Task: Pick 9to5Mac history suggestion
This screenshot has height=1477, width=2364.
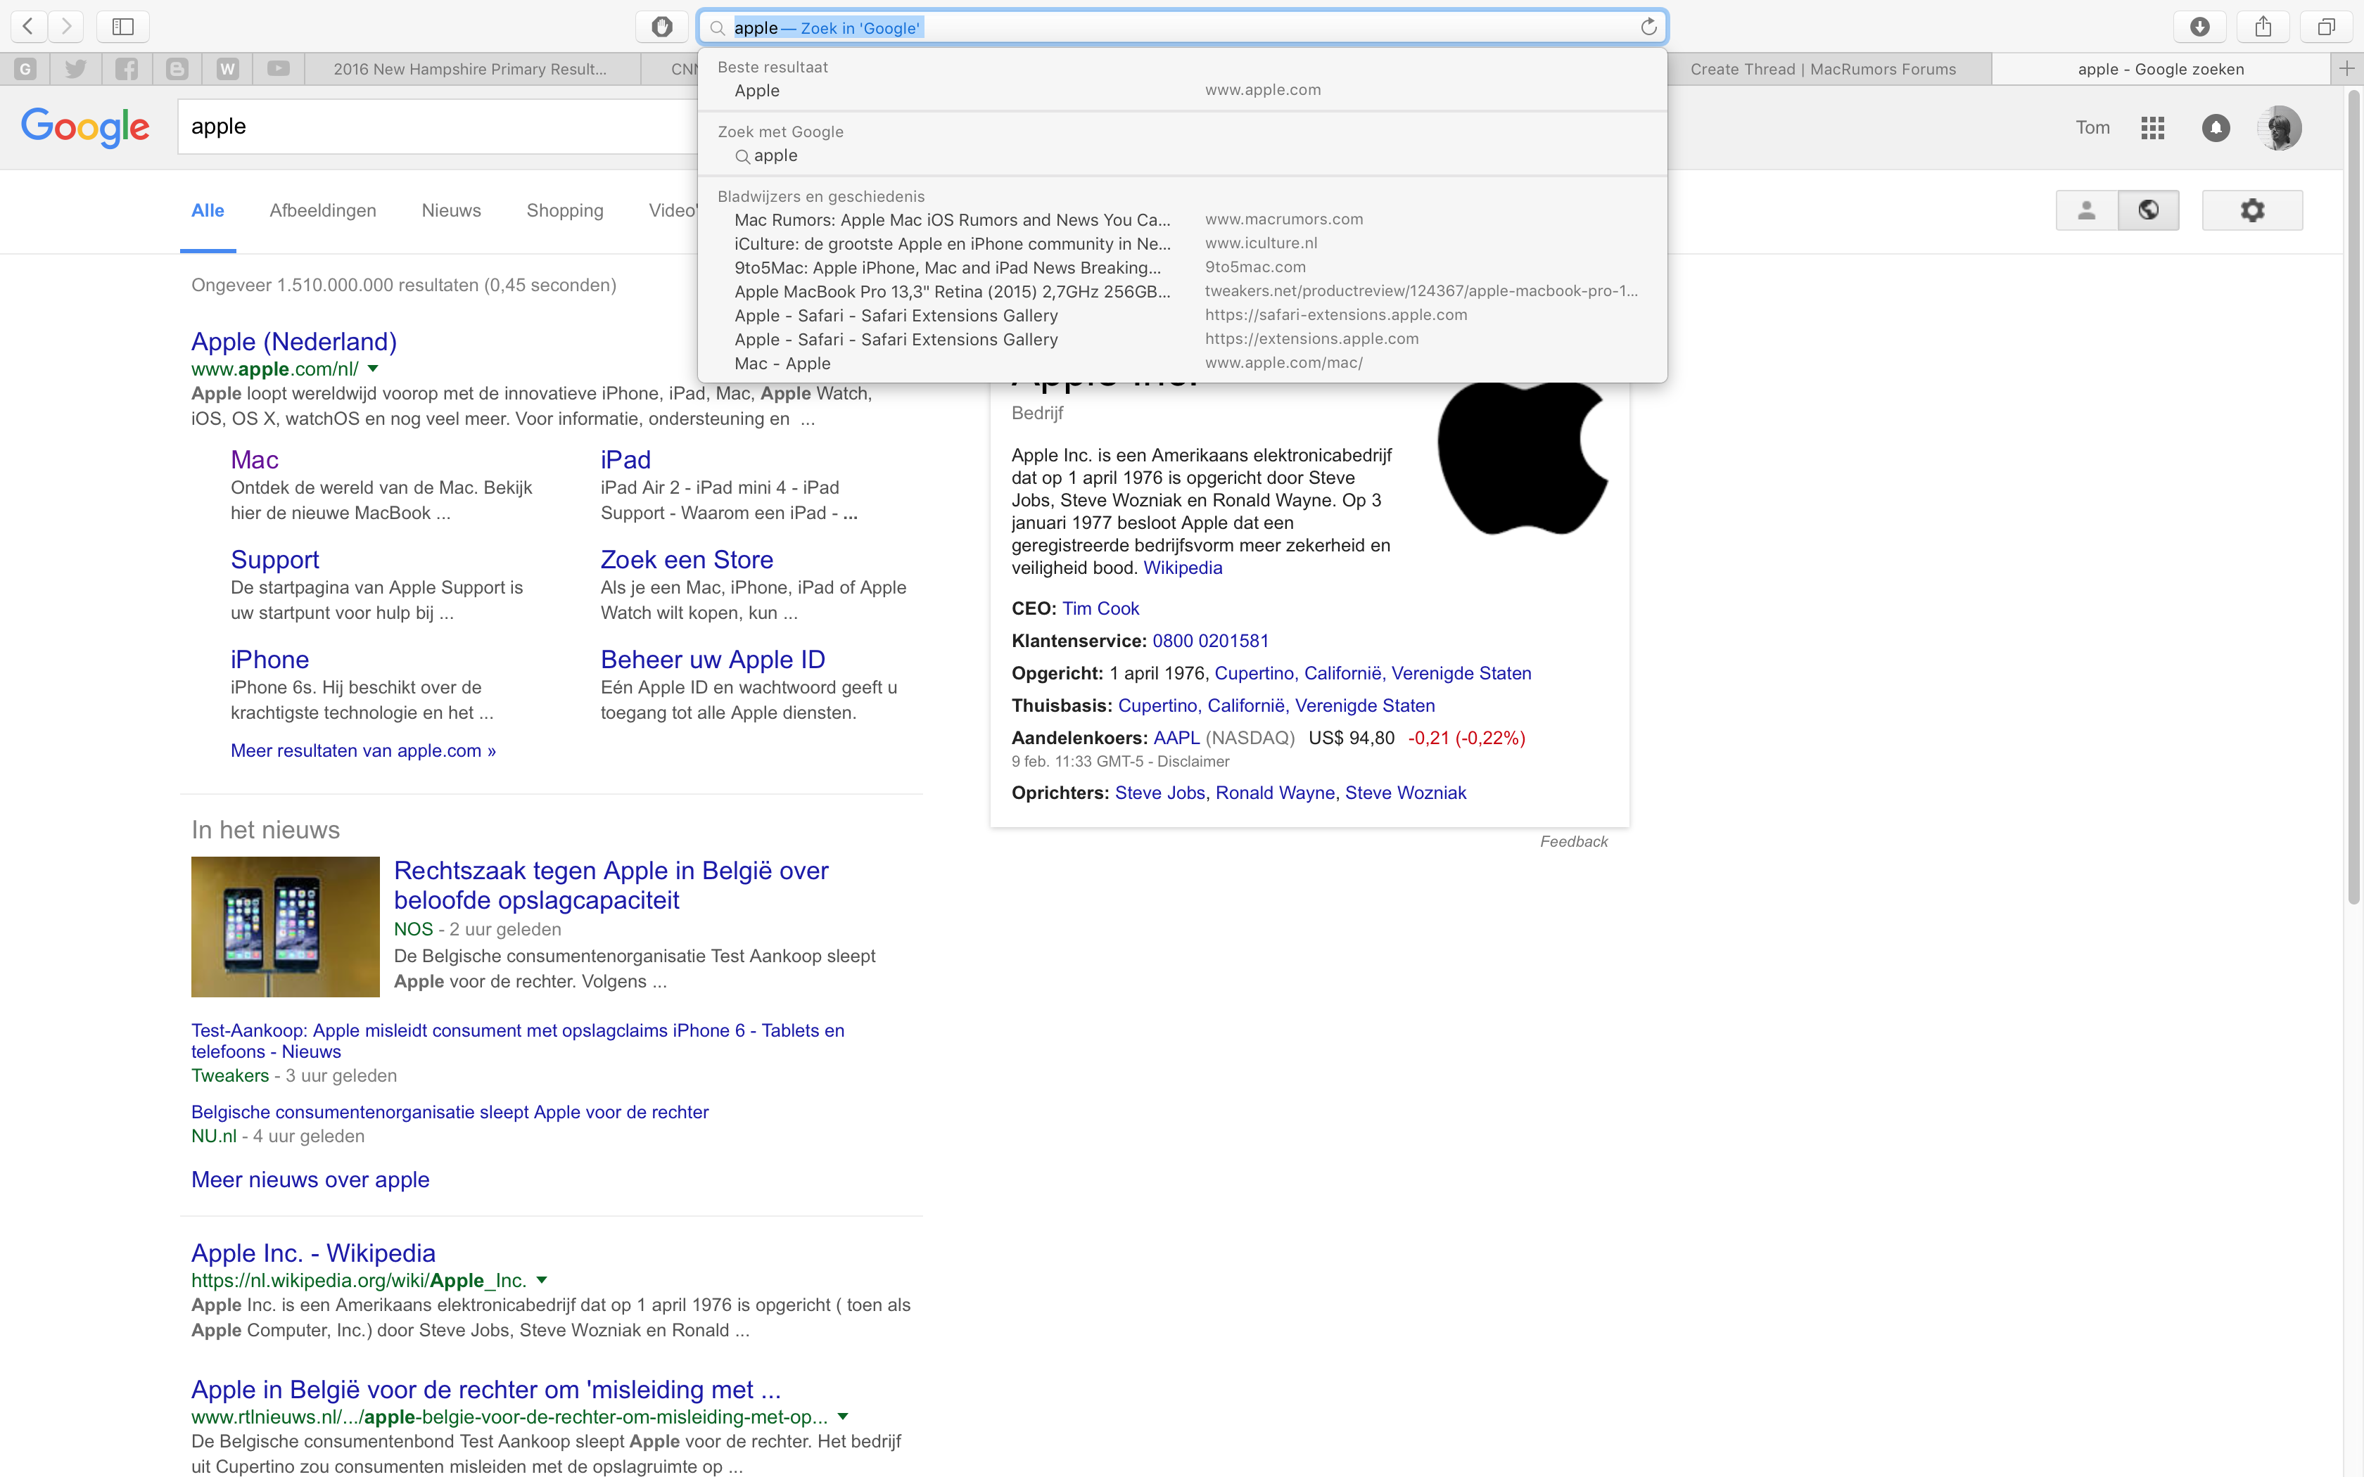Action: (1182, 268)
